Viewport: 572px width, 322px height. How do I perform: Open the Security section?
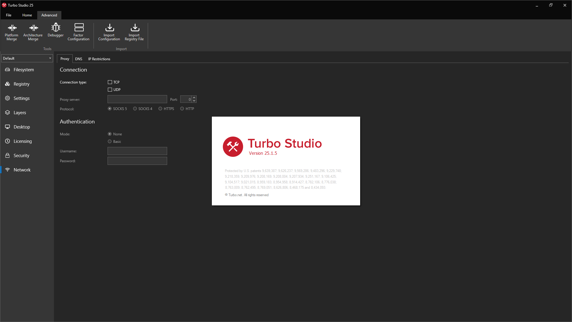(27, 156)
